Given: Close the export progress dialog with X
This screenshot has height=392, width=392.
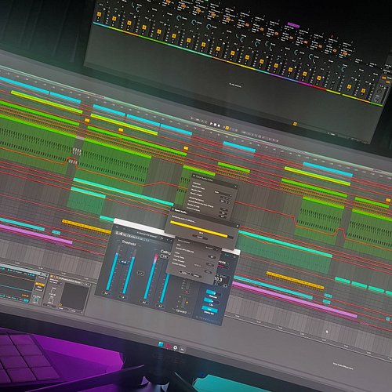Looking at the screenshot, I should click(x=237, y=226).
